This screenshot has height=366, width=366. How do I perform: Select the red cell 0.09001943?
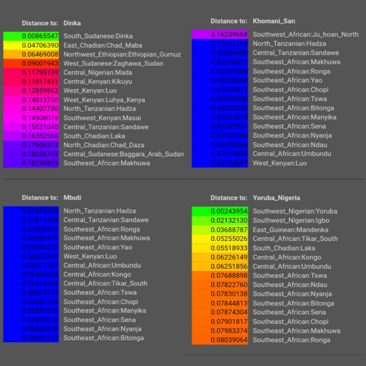(x=31, y=63)
